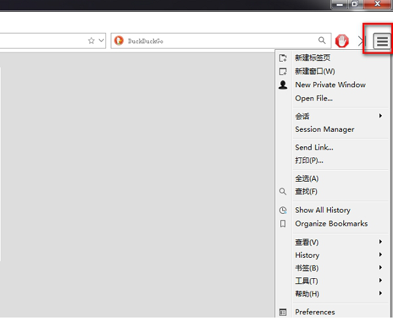The height and width of the screenshot is (330, 393).
Task: Click the bookmark icon beside Organize Bookmarks
Action: click(283, 224)
